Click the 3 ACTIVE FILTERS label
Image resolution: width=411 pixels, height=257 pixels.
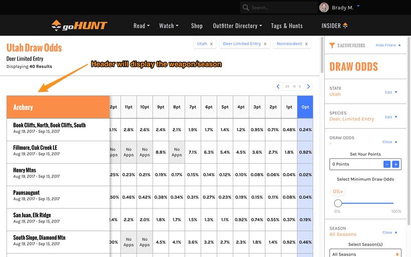pos(351,46)
